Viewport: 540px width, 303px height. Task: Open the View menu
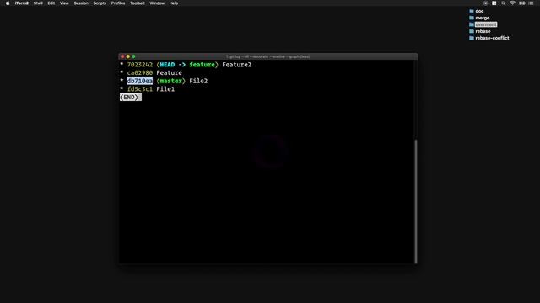coord(64,3)
